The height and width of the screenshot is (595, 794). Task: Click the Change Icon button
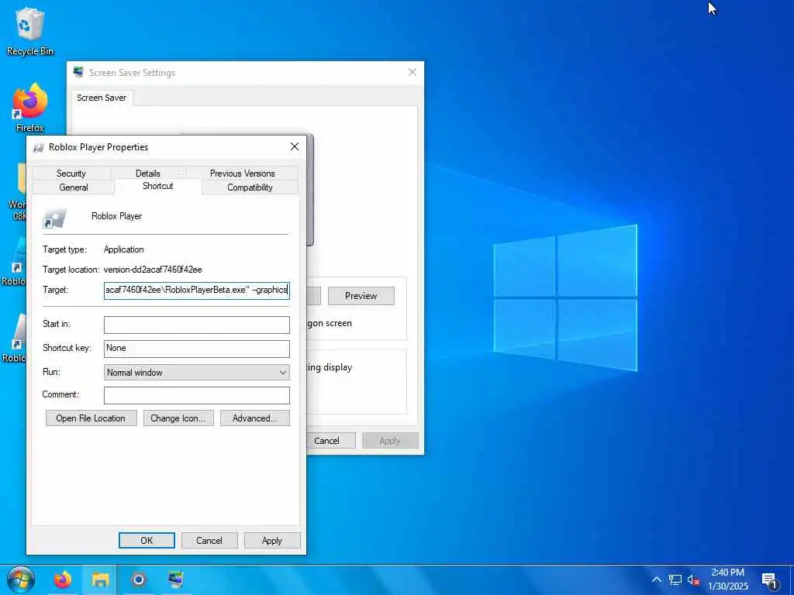[x=178, y=418]
